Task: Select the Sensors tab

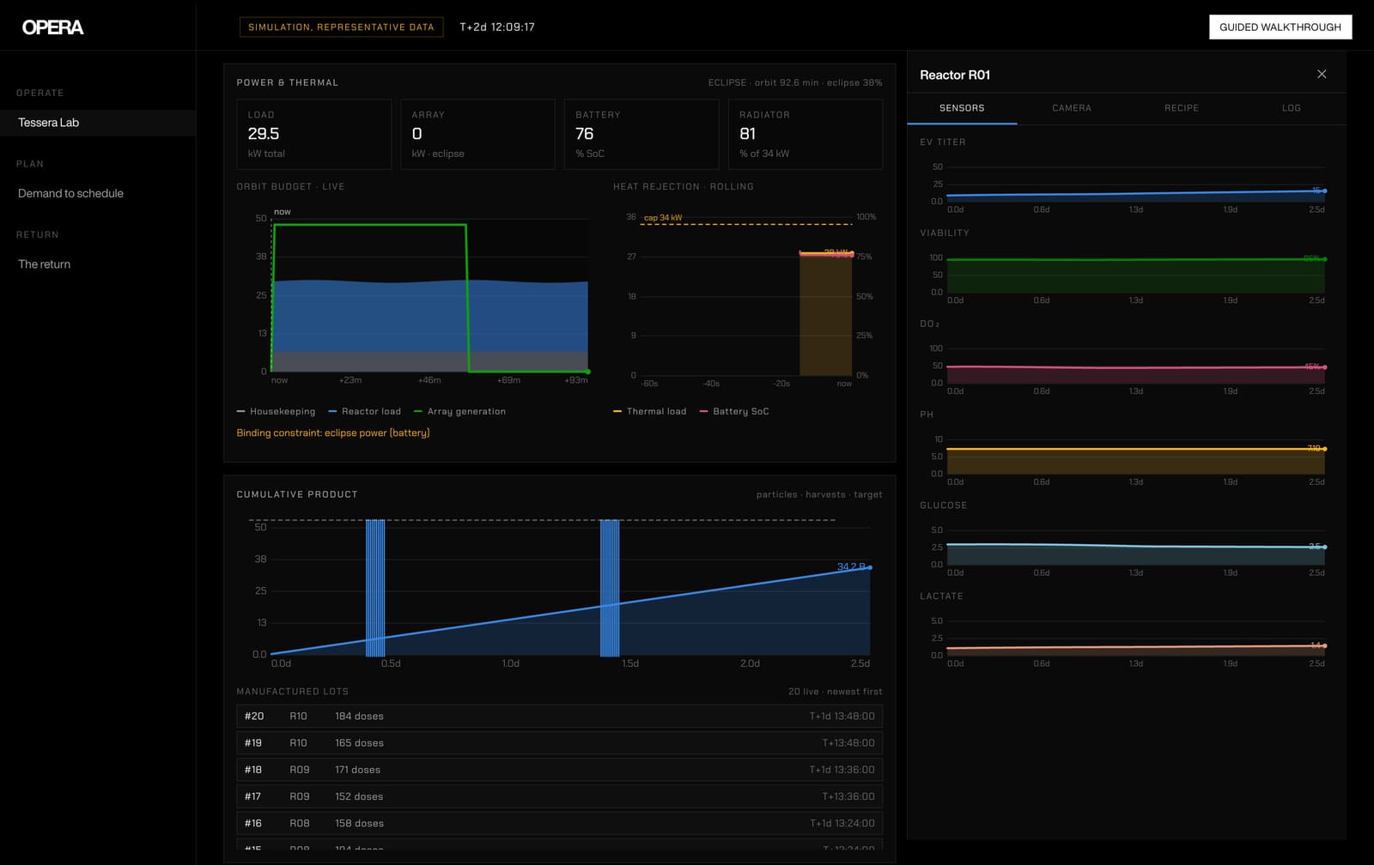Action: tap(962, 108)
